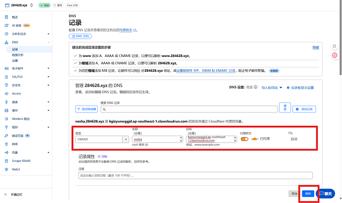The width and height of the screenshot is (342, 203).
Task: Click the 取消 cancel button
Action: 294,194
